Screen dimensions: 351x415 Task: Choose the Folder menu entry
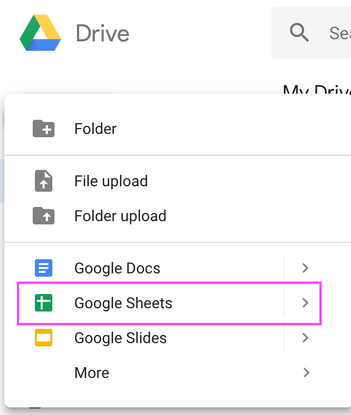178,129
